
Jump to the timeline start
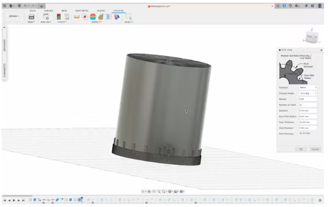[x=4, y=200]
